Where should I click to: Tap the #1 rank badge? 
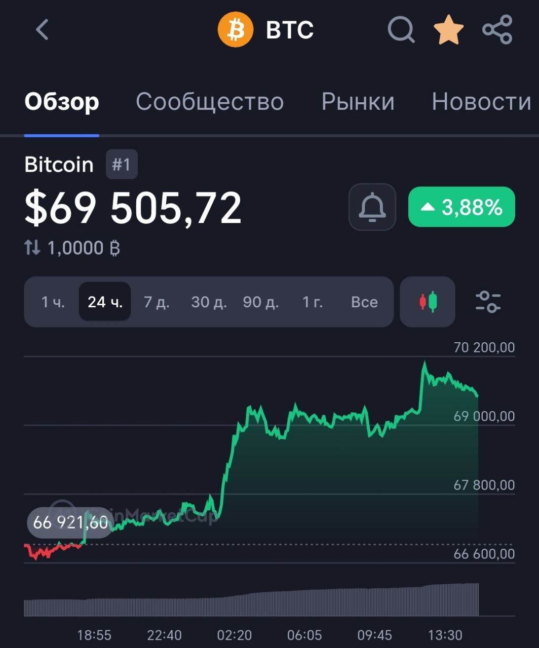pos(122,165)
